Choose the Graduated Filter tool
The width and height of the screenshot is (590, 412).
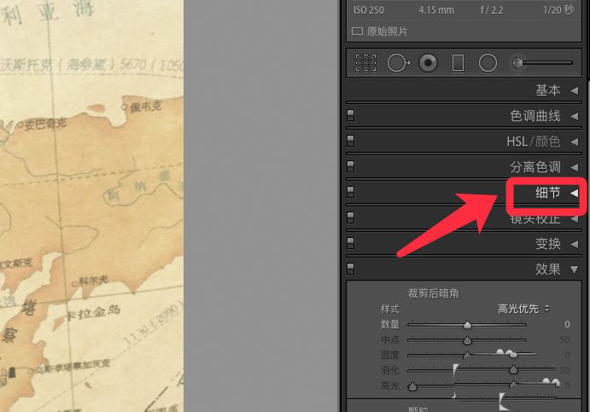point(458,62)
